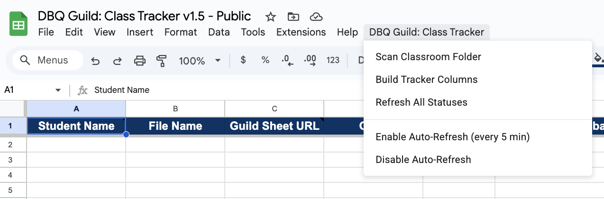Image resolution: width=604 pixels, height=199 pixels.
Task: Open the Extensions menu
Action: pyautogui.click(x=301, y=32)
